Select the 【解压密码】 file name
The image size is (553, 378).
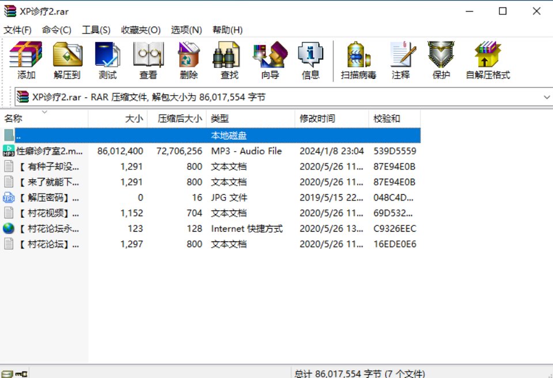[x=49, y=197]
